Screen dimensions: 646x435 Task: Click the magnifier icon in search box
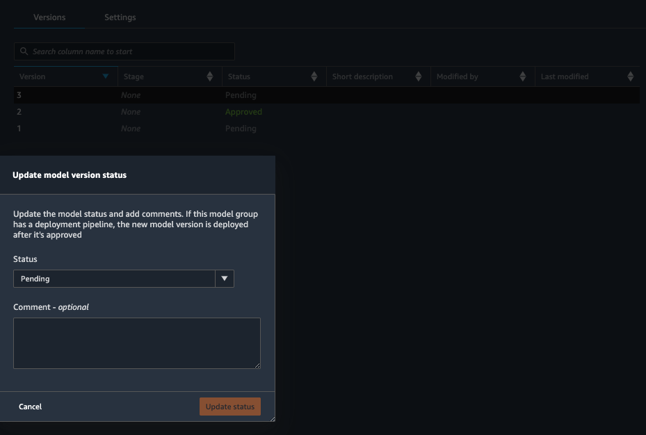24,51
